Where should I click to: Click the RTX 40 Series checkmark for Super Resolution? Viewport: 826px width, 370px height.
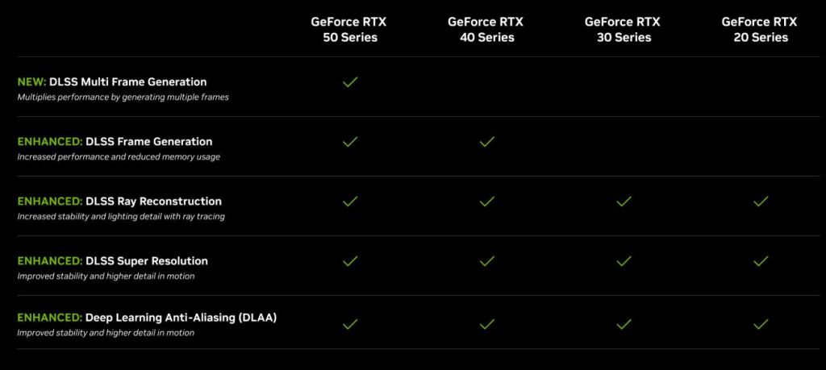click(x=486, y=261)
